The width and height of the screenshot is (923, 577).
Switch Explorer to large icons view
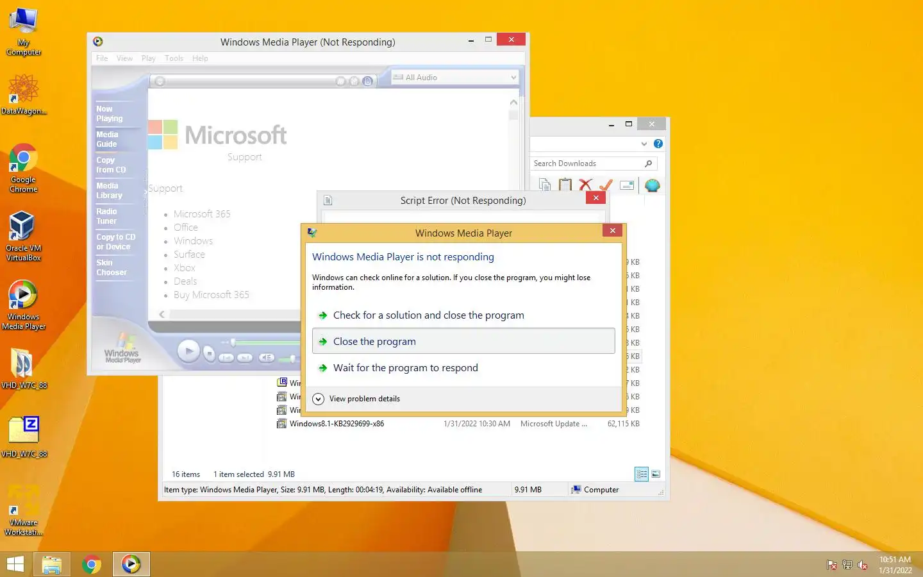tap(656, 474)
